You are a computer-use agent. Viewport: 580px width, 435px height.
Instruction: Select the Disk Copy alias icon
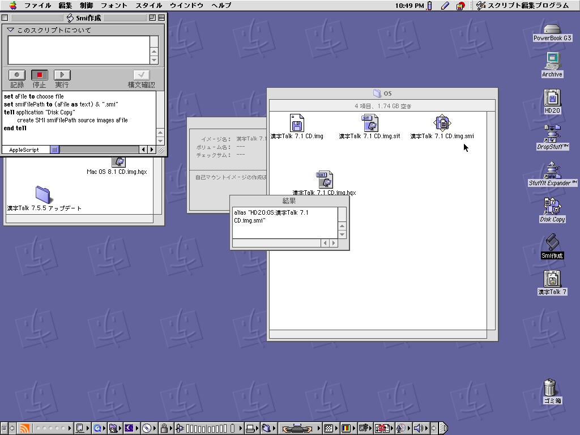coord(552,206)
